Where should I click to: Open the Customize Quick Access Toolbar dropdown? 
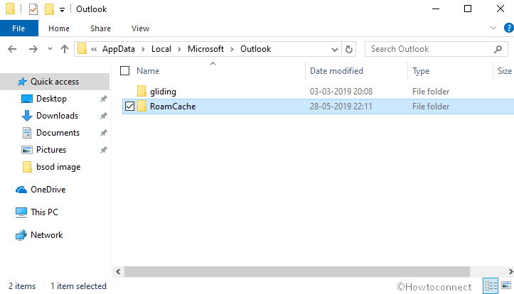click(x=62, y=10)
